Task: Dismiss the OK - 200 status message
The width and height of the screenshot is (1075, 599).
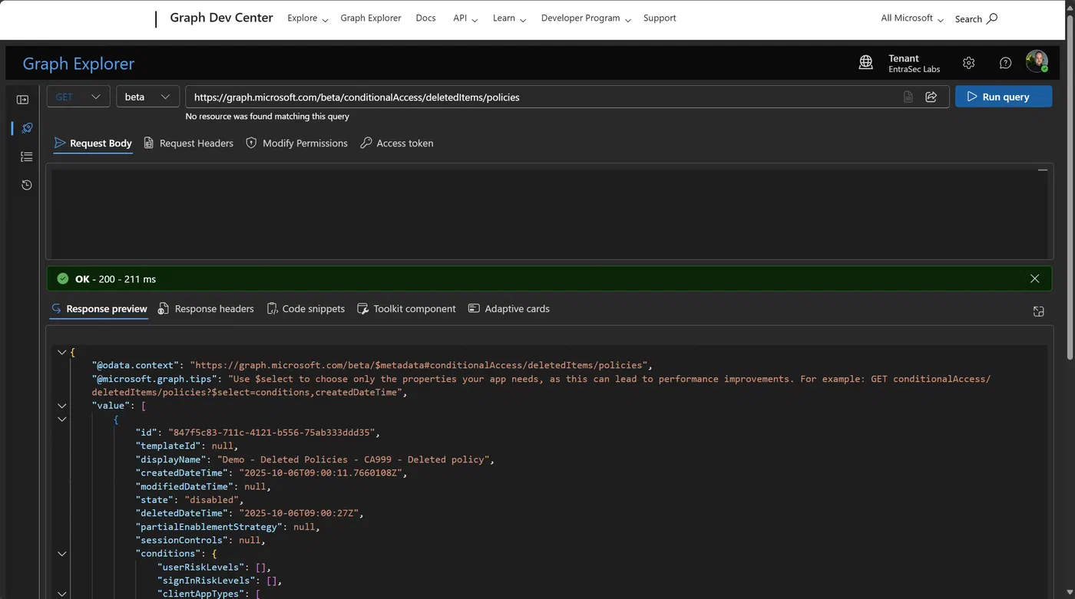Action: [x=1034, y=278]
